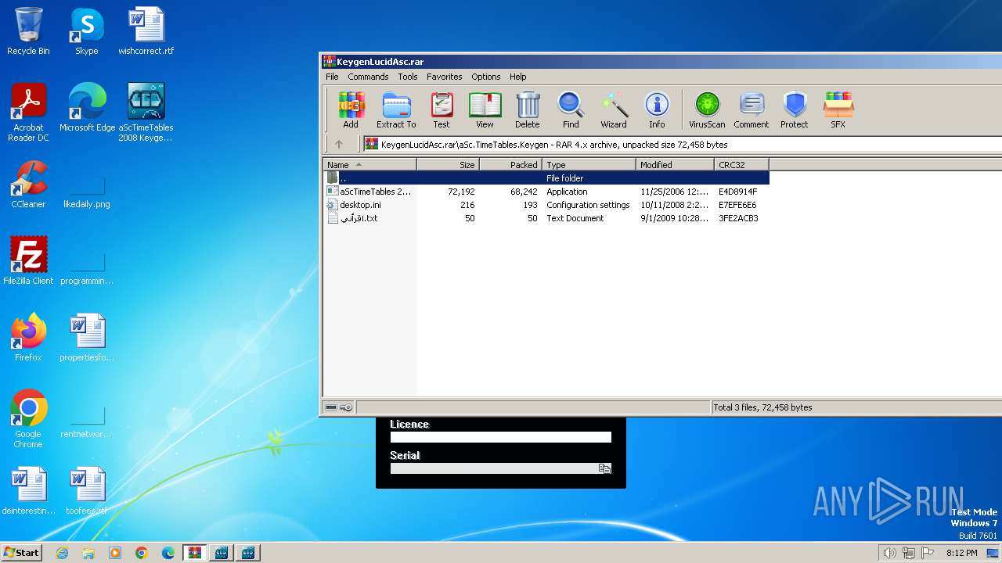Click the copy icon in Serial field
1002x563 pixels.
(604, 468)
